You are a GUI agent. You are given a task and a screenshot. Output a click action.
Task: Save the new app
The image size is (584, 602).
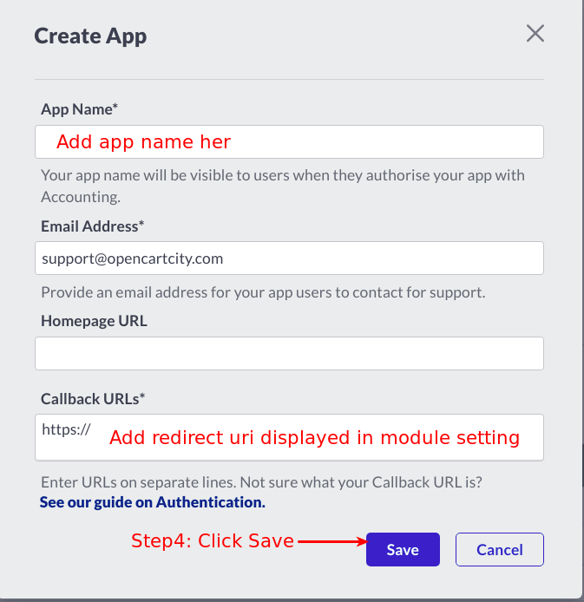403,549
